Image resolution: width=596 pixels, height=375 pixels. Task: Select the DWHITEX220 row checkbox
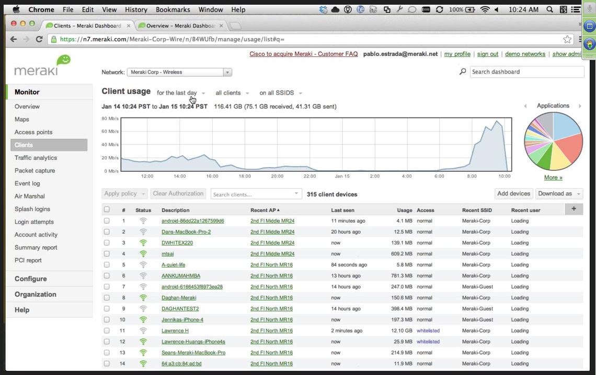107,242
